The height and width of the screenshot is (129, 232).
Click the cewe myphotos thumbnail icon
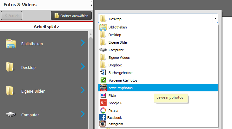coord(103,88)
